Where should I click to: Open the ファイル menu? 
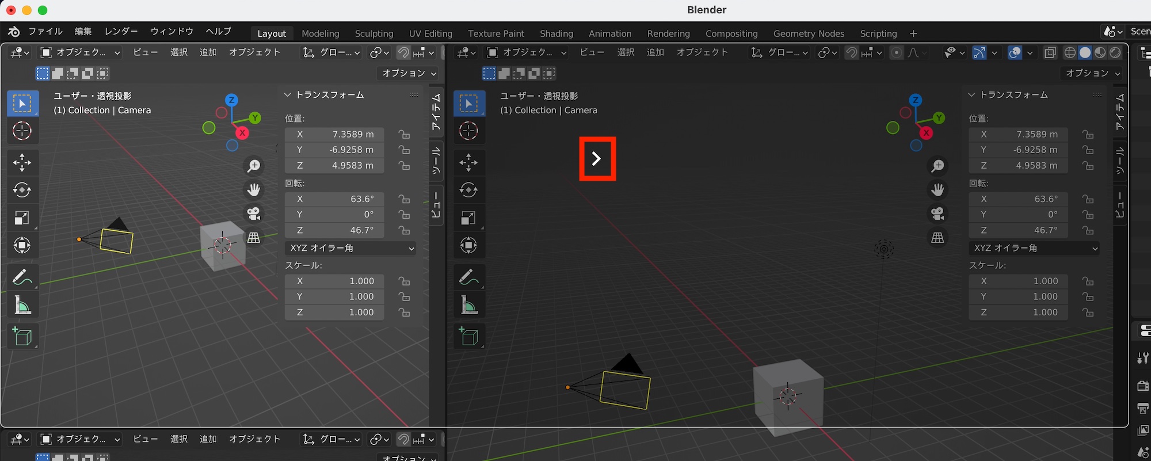(x=45, y=31)
